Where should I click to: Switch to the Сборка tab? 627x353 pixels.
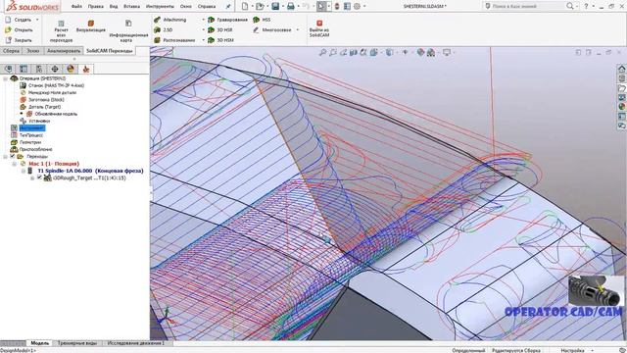11,51
